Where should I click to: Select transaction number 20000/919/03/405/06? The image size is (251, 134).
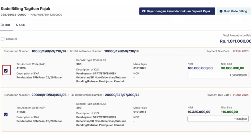point(49,95)
